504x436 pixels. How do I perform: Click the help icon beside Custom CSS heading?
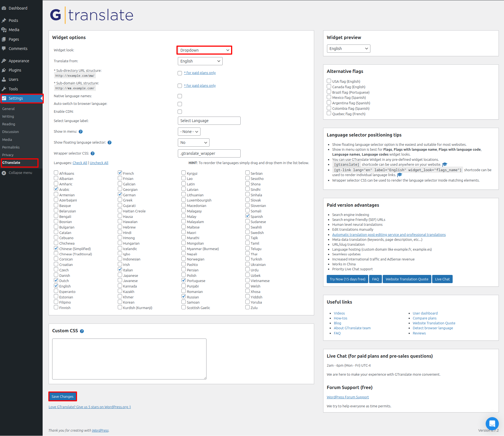[x=82, y=331]
